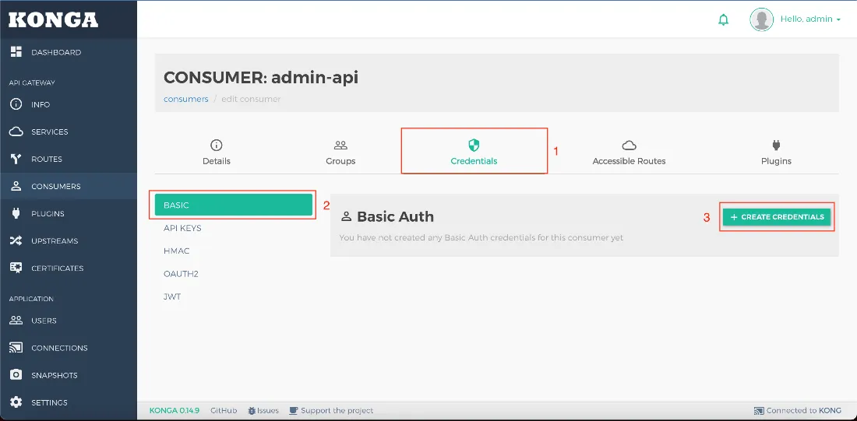Viewport: 857px width, 421px height.
Task: Open the Hello, admin dropdown menu
Action: pyautogui.click(x=810, y=19)
